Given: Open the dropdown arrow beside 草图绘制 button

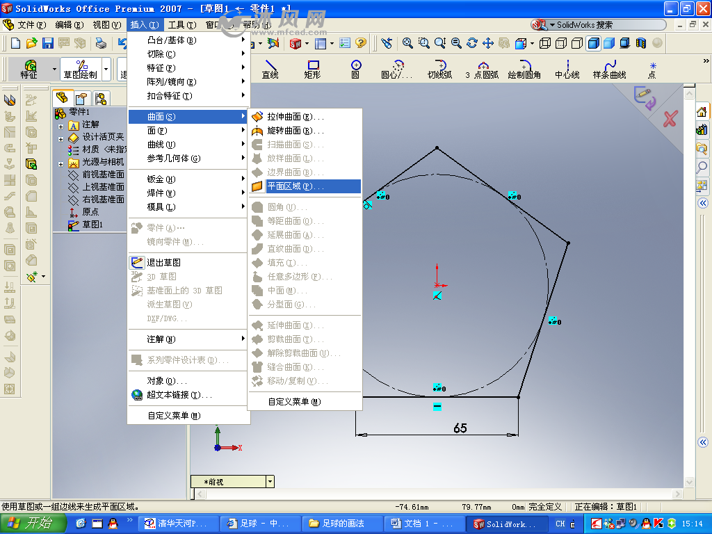Looking at the screenshot, I should click(106, 70).
